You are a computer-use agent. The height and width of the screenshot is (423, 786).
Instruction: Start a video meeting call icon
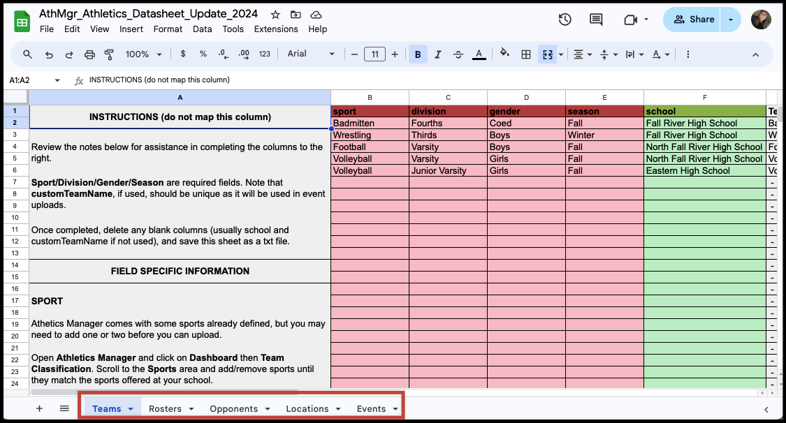pyautogui.click(x=630, y=20)
